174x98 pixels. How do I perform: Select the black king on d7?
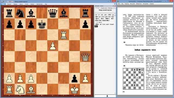42,24
